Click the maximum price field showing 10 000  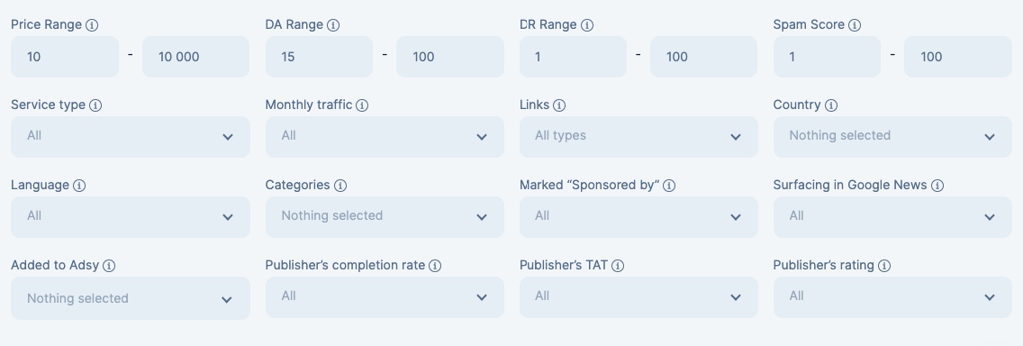click(x=195, y=57)
